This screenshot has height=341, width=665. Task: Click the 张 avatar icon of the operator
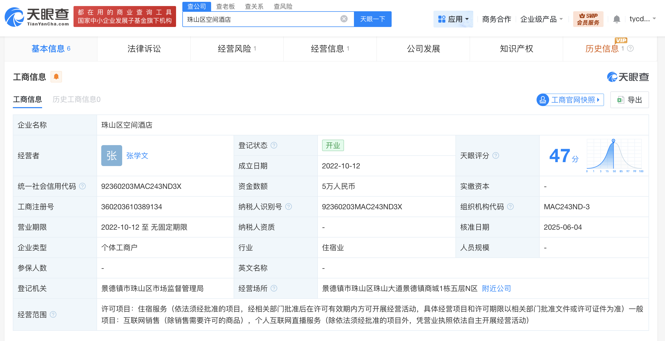pyautogui.click(x=111, y=156)
